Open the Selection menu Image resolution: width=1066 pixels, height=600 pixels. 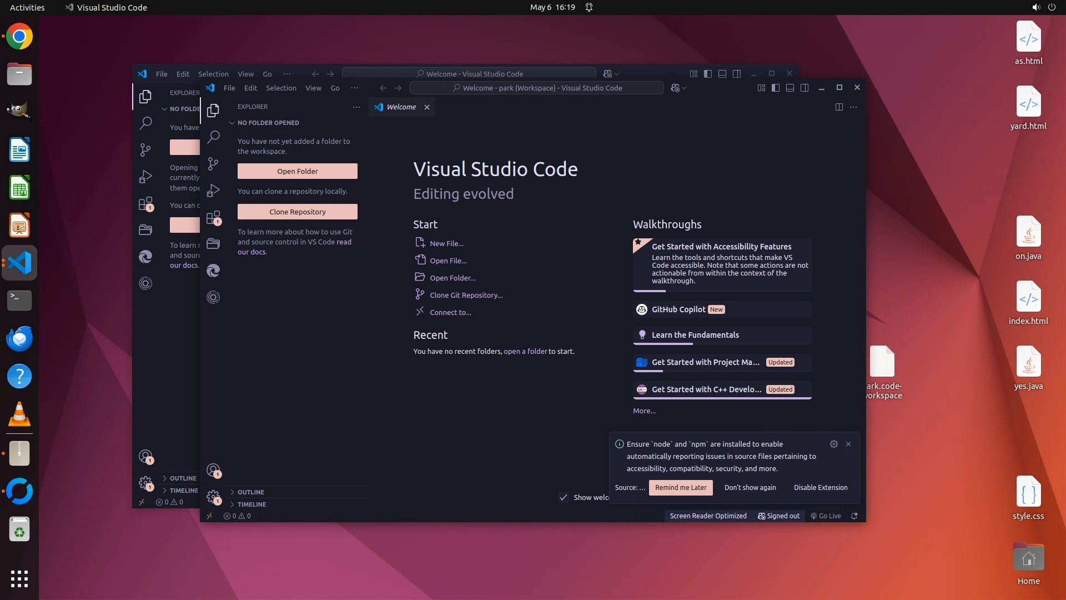click(x=281, y=88)
